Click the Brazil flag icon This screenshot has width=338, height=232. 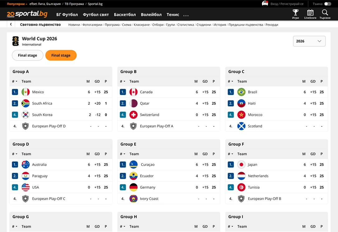[241, 92]
